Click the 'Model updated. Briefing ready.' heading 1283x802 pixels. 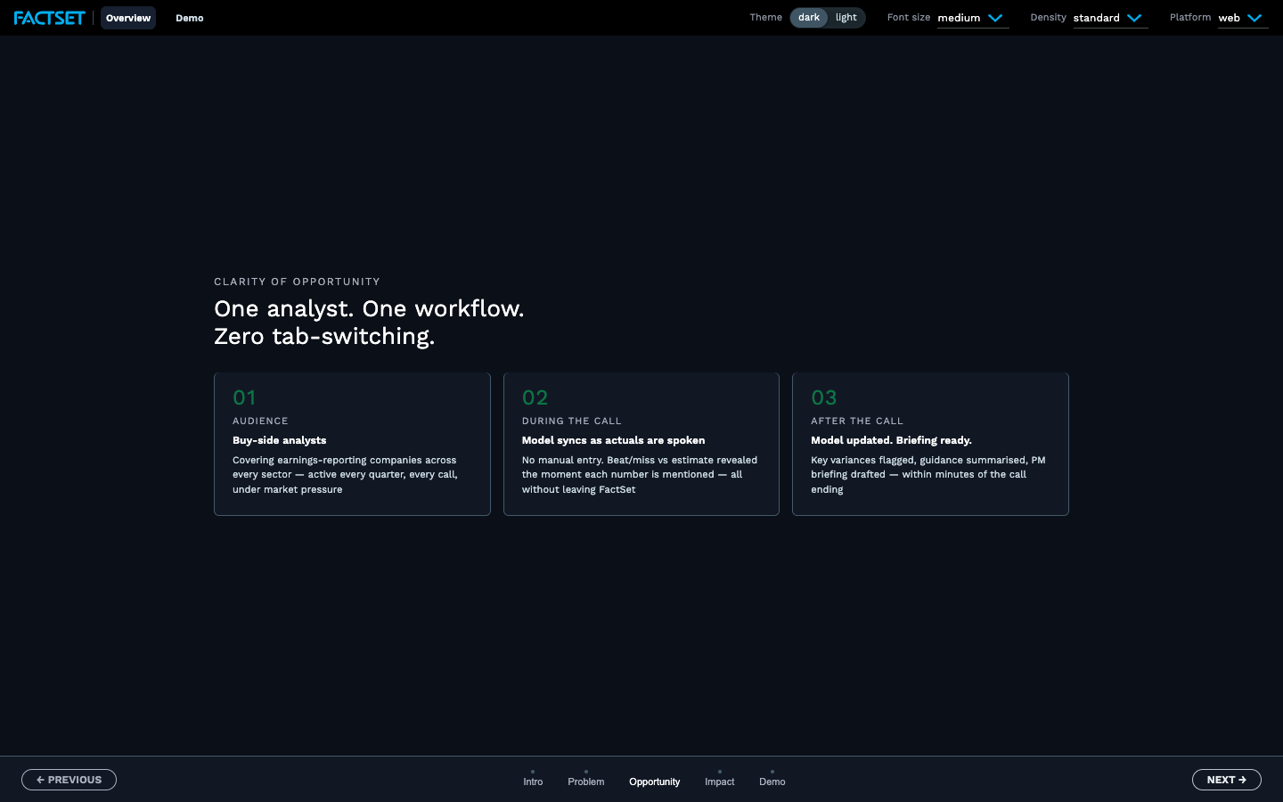(891, 440)
